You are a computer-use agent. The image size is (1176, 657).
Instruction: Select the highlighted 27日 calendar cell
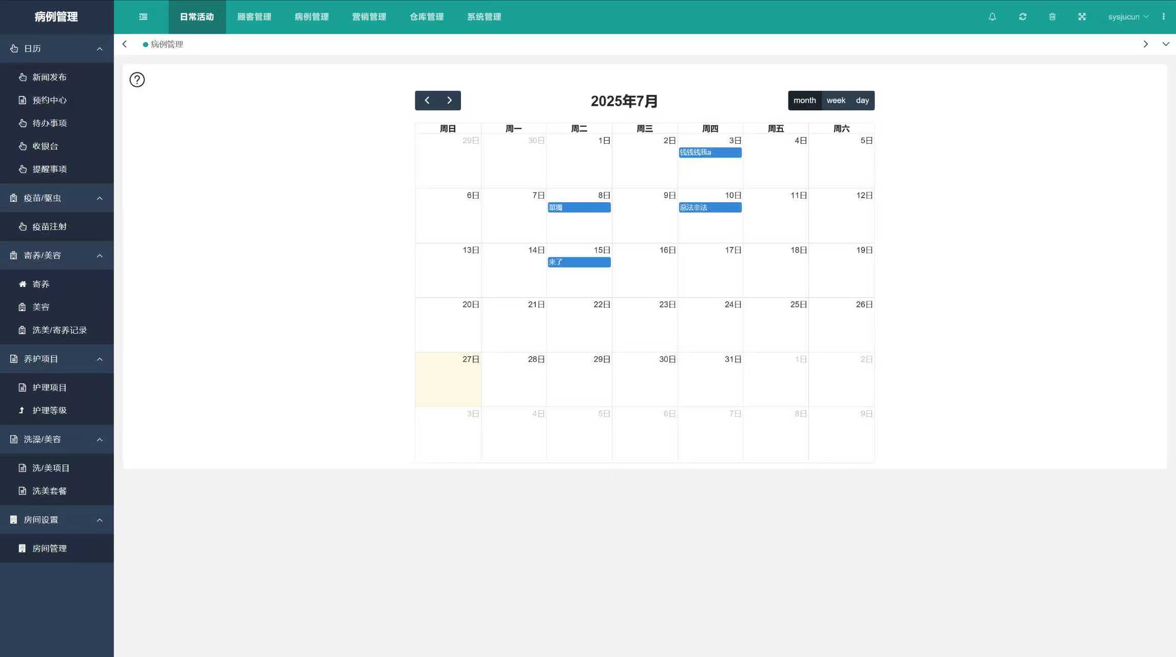coord(448,382)
